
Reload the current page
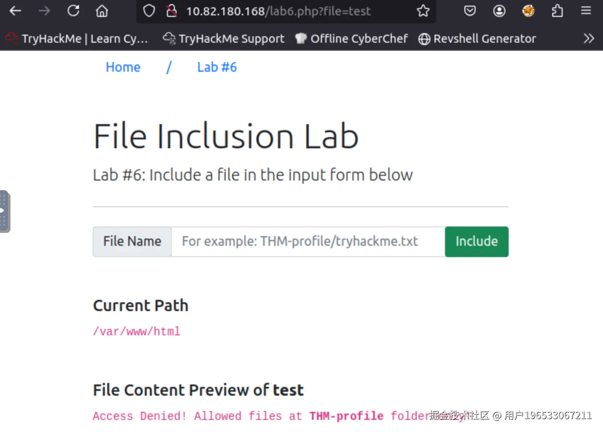73,11
